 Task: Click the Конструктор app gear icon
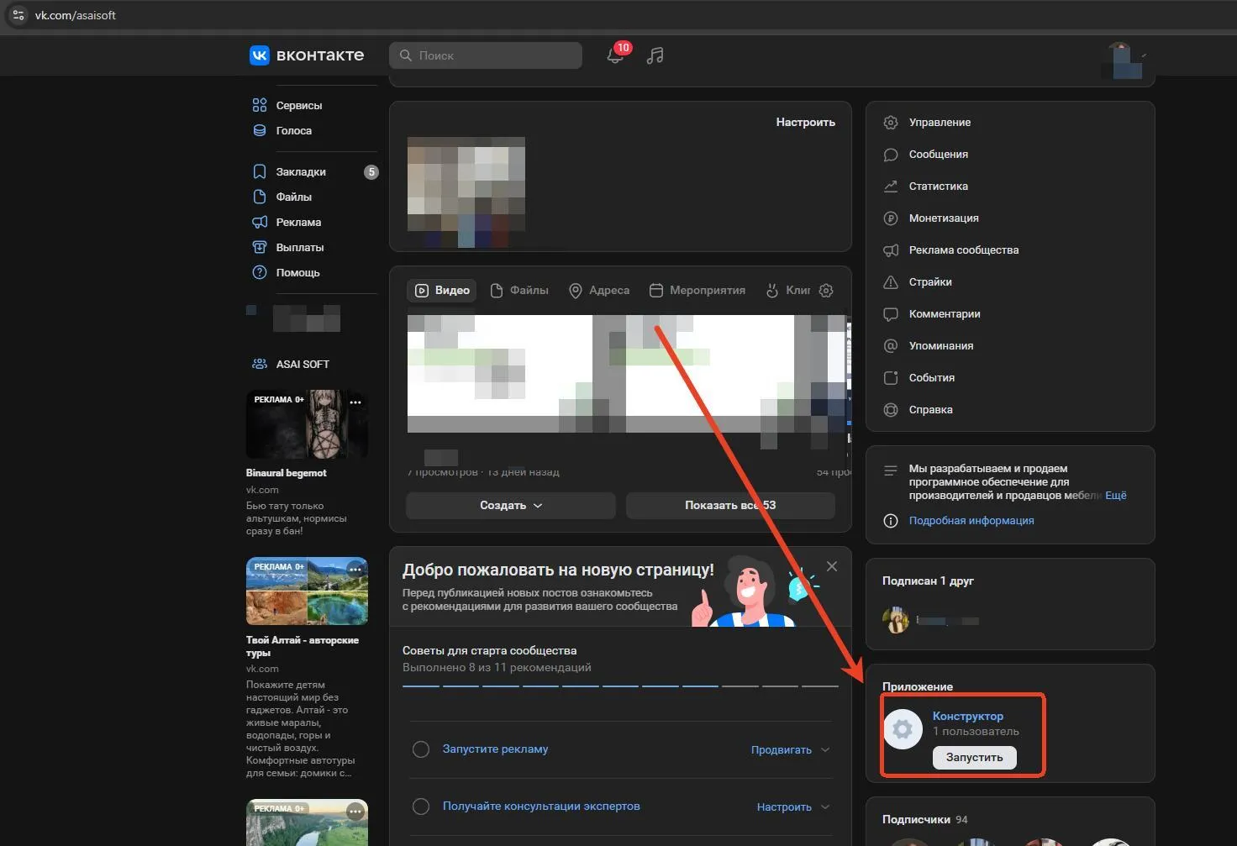903,729
